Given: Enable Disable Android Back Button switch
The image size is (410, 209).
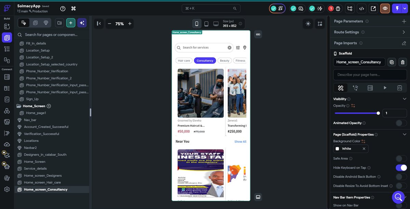Looking at the screenshot, I should [401, 177].
